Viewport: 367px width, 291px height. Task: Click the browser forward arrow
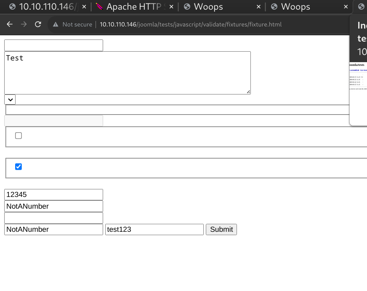(24, 24)
